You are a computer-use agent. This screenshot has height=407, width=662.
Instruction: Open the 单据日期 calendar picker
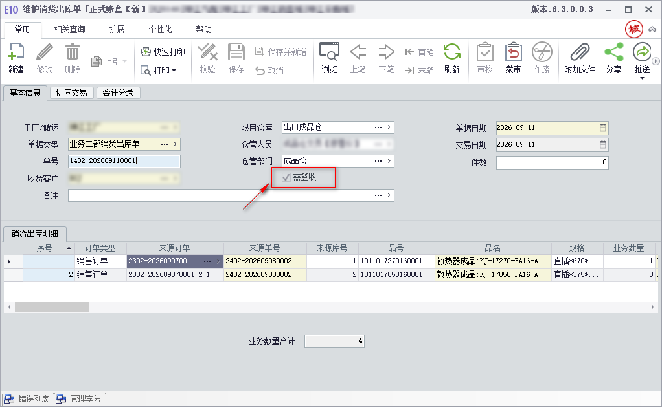[603, 127]
